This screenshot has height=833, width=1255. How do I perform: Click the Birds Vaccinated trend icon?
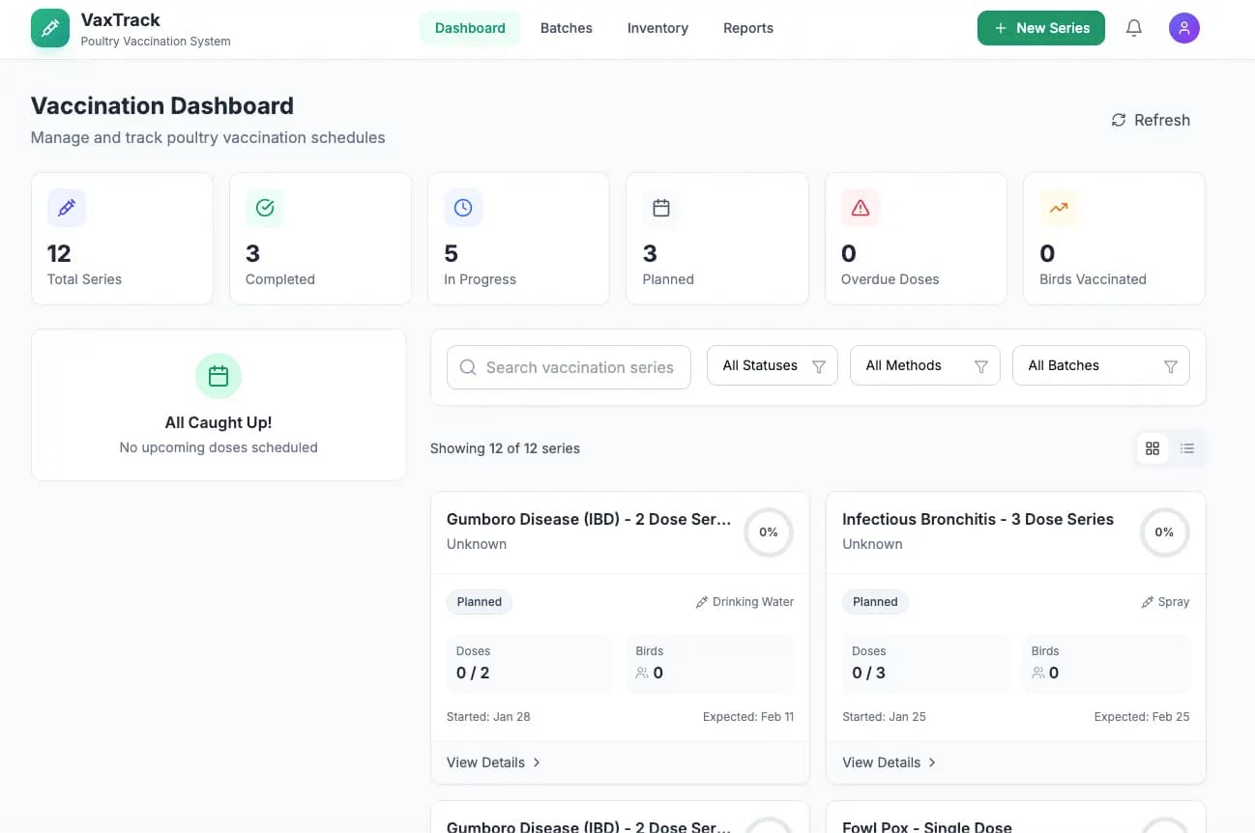click(1059, 208)
